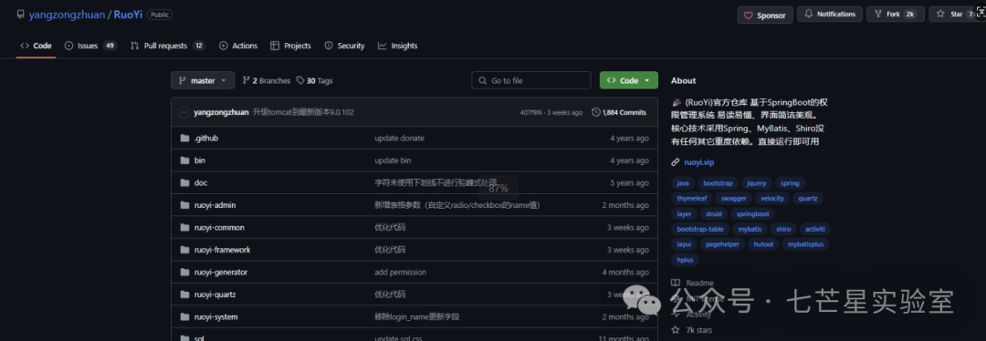View the 30 Tags link

pyautogui.click(x=314, y=80)
